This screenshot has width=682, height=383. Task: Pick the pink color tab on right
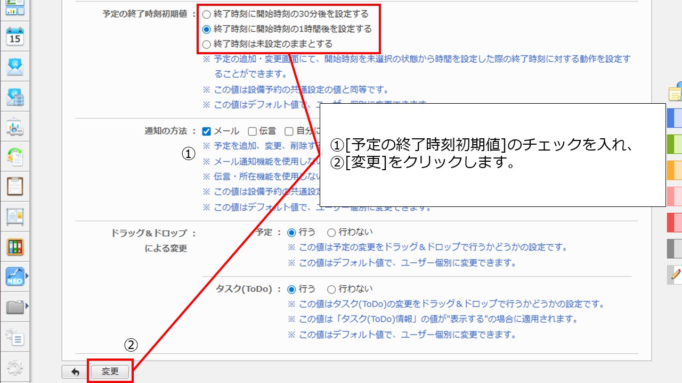tap(675, 196)
